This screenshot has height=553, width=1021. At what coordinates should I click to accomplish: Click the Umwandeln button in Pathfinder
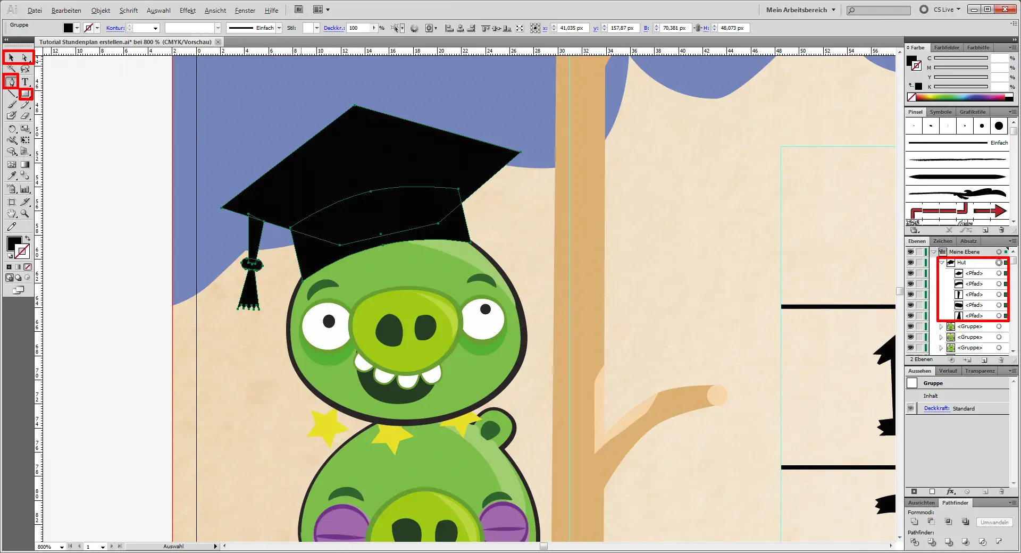[x=994, y=522]
